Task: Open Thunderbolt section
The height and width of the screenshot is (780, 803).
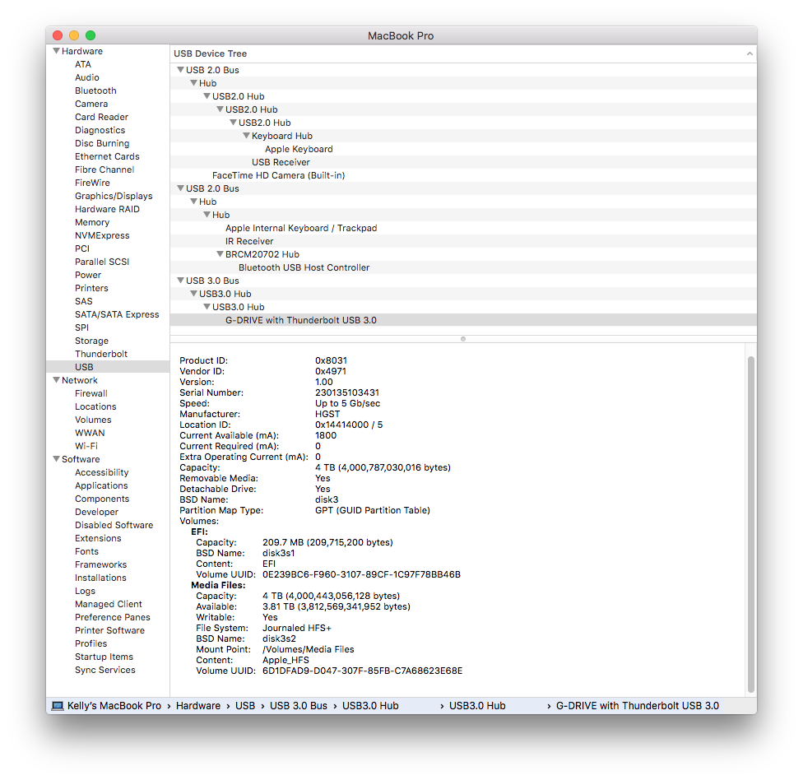Action: pyautogui.click(x=101, y=354)
